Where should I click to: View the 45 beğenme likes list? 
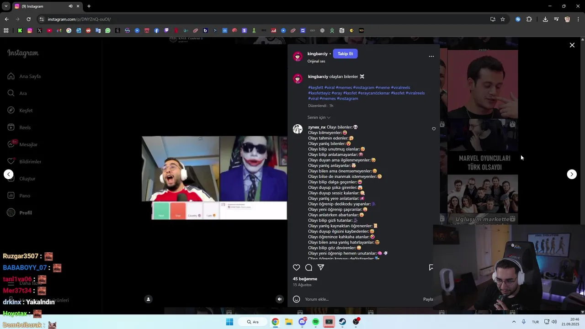pos(305,279)
